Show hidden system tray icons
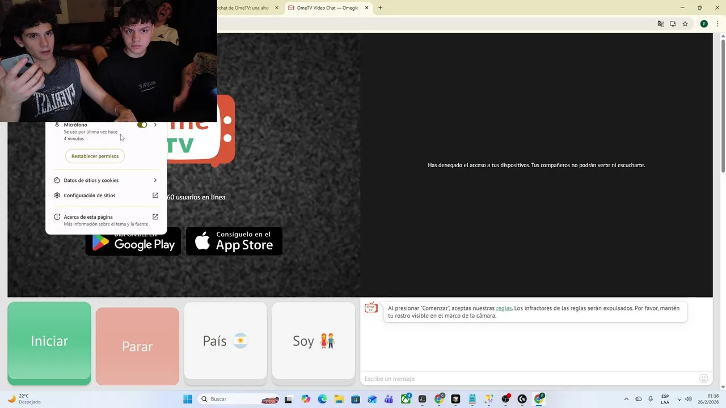This screenshot has width=726, height=408. point(626,399)
